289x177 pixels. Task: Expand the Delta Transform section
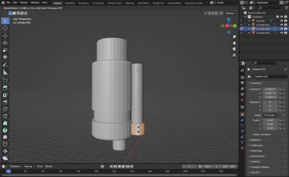point(262,135)
